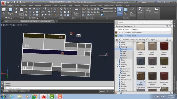177x99 pixels.
Task: Select the Face filter tool
Action: tap(126, 11)
